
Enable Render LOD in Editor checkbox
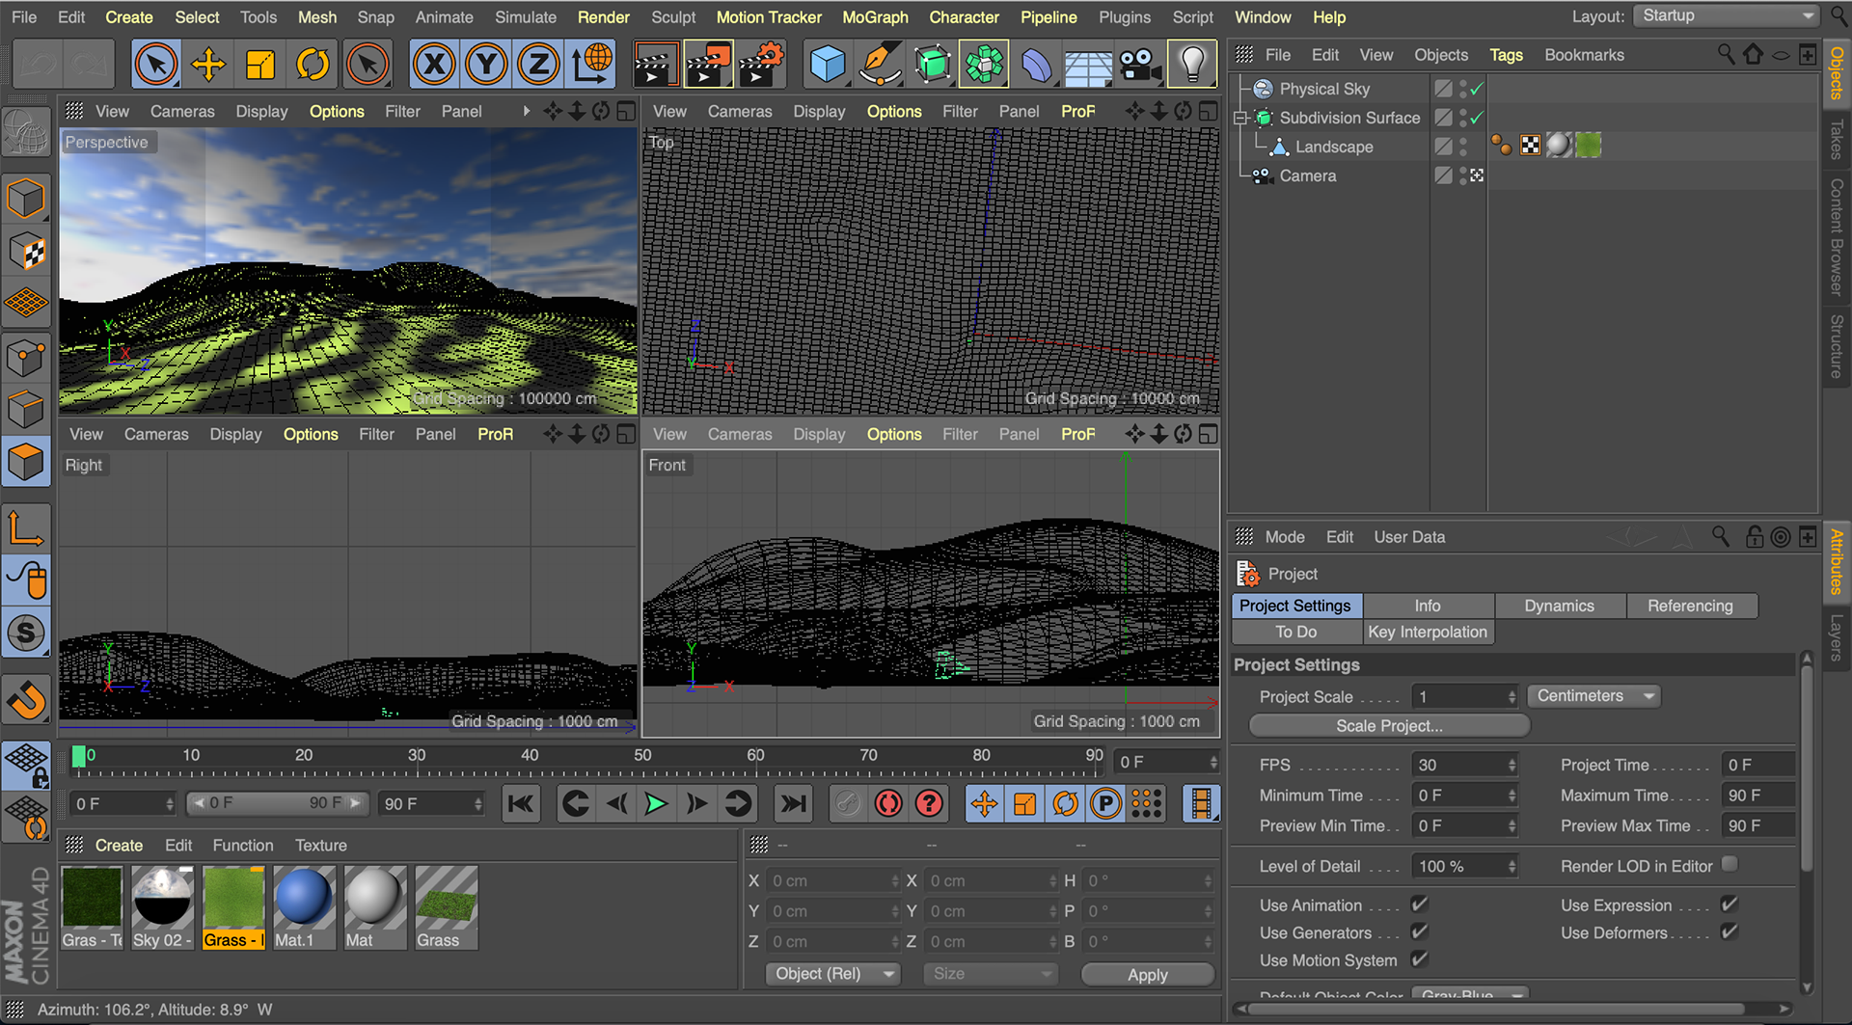1729,865
